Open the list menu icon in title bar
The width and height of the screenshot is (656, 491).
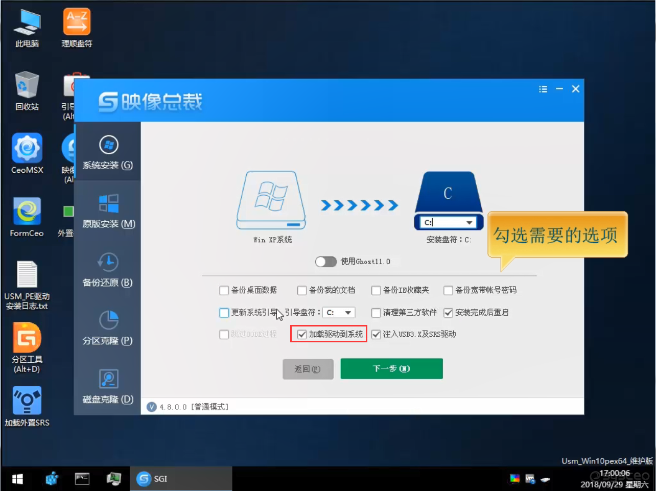[x=543, y=89]
